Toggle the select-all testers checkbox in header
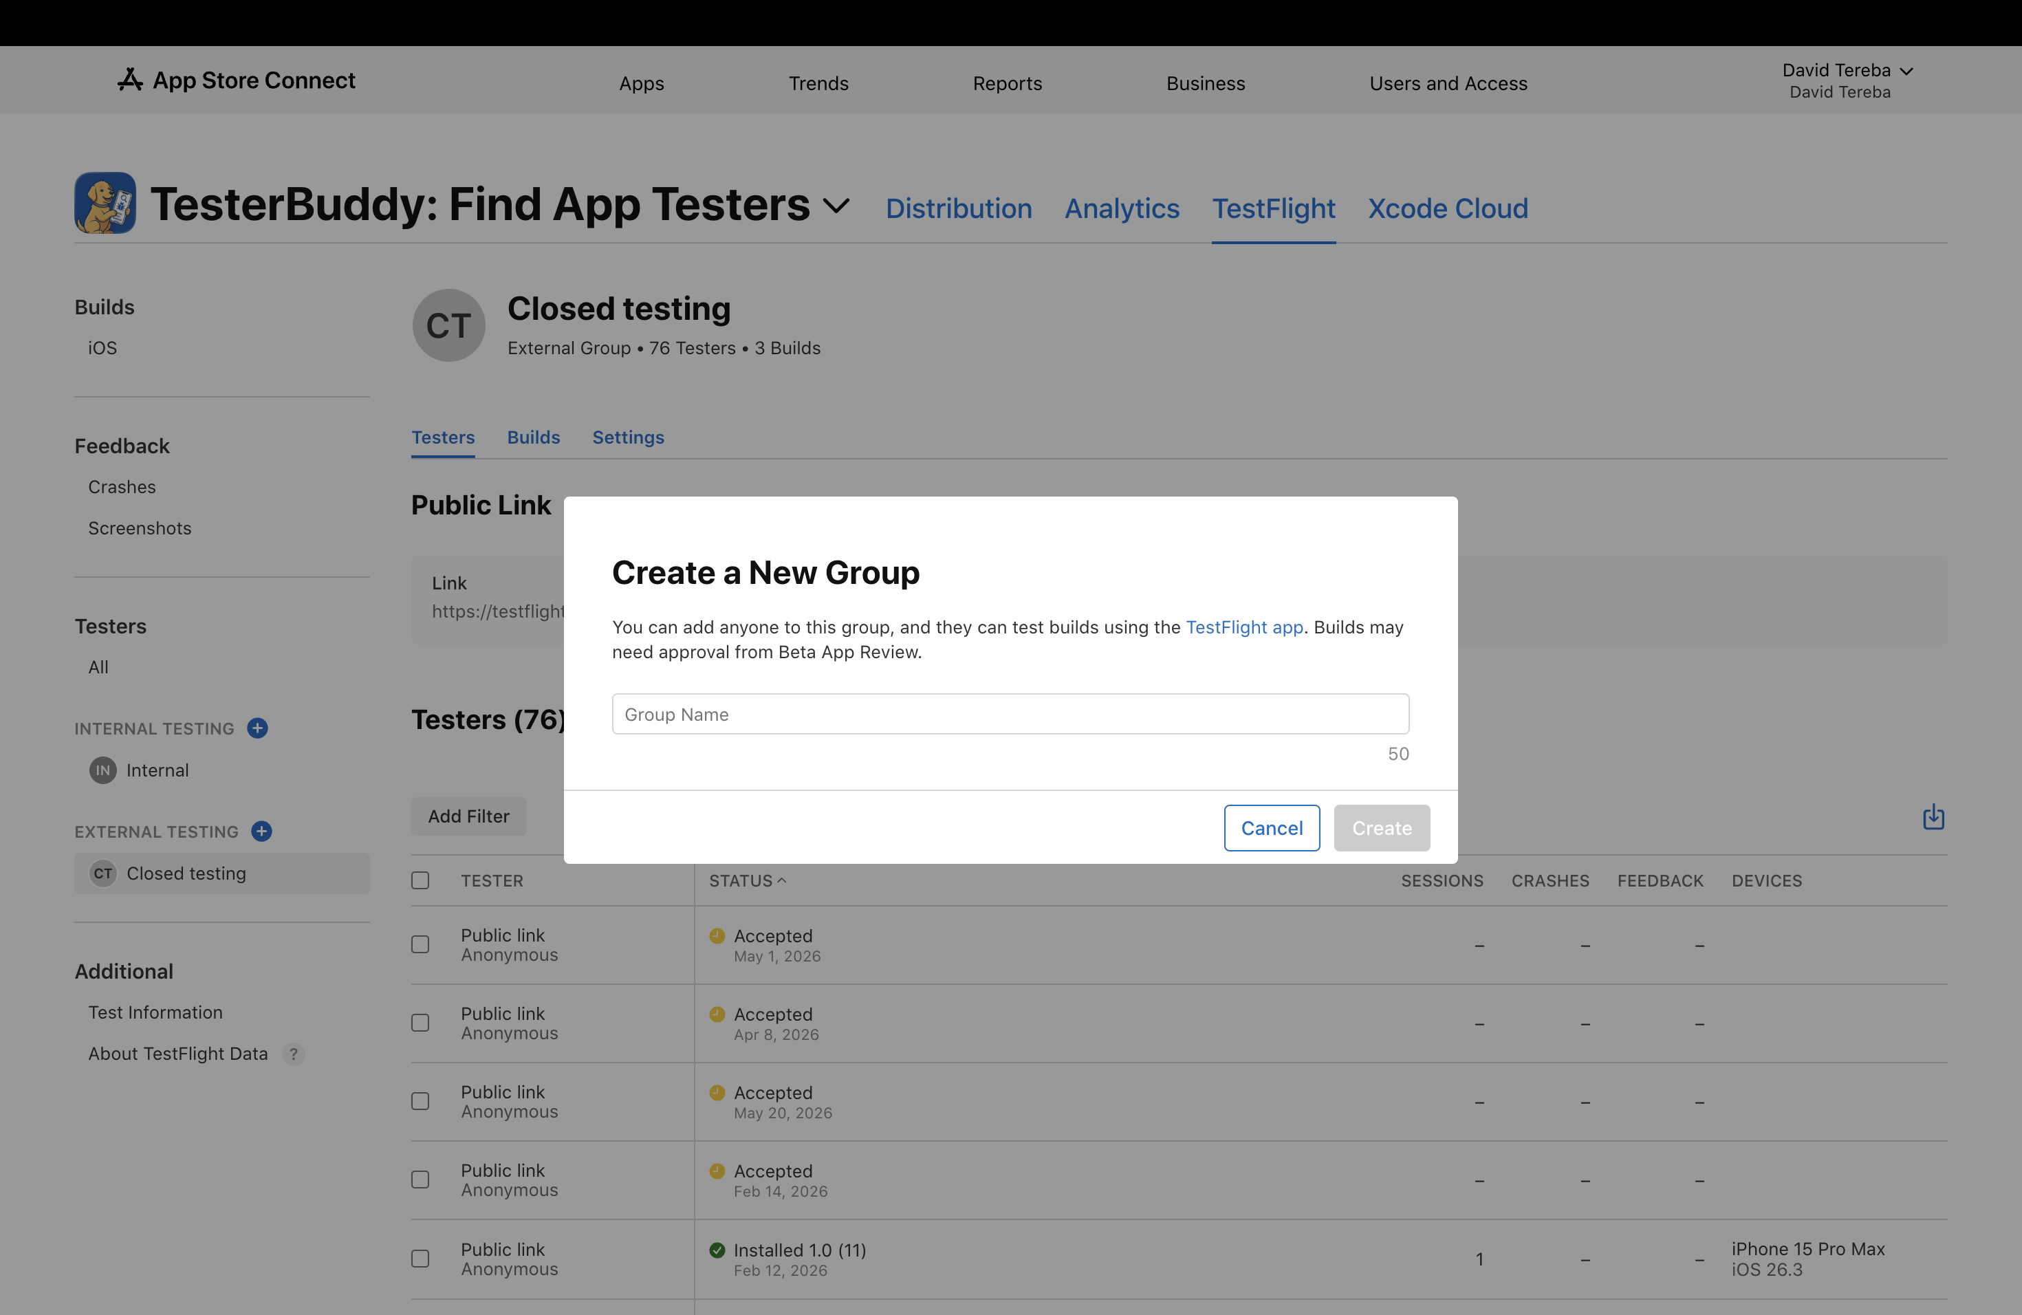 pos(420,881)
